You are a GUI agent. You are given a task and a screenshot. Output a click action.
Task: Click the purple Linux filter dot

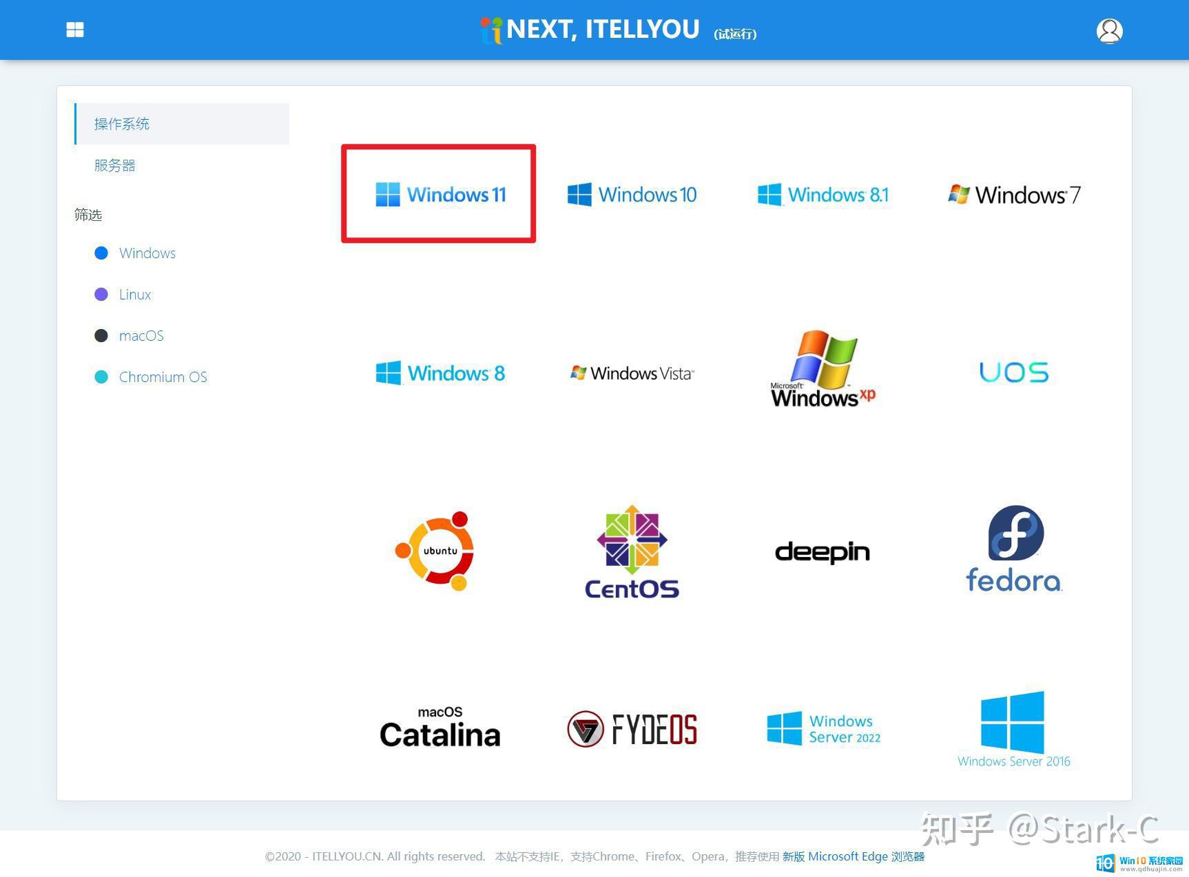tap(101, 294)
